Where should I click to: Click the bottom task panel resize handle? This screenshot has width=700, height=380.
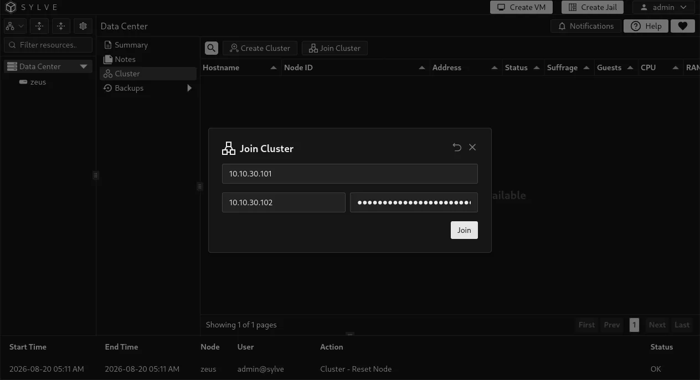[350, 334]
